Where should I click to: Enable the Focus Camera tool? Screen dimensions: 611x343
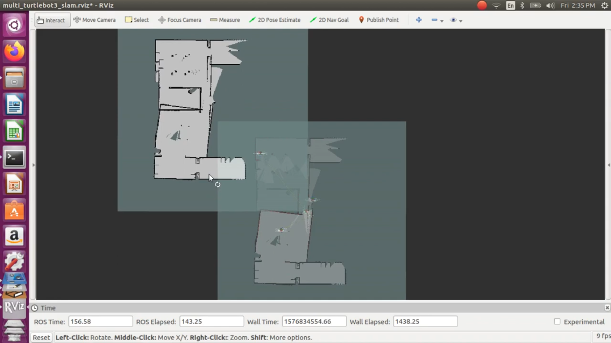(x=180, y=20)
